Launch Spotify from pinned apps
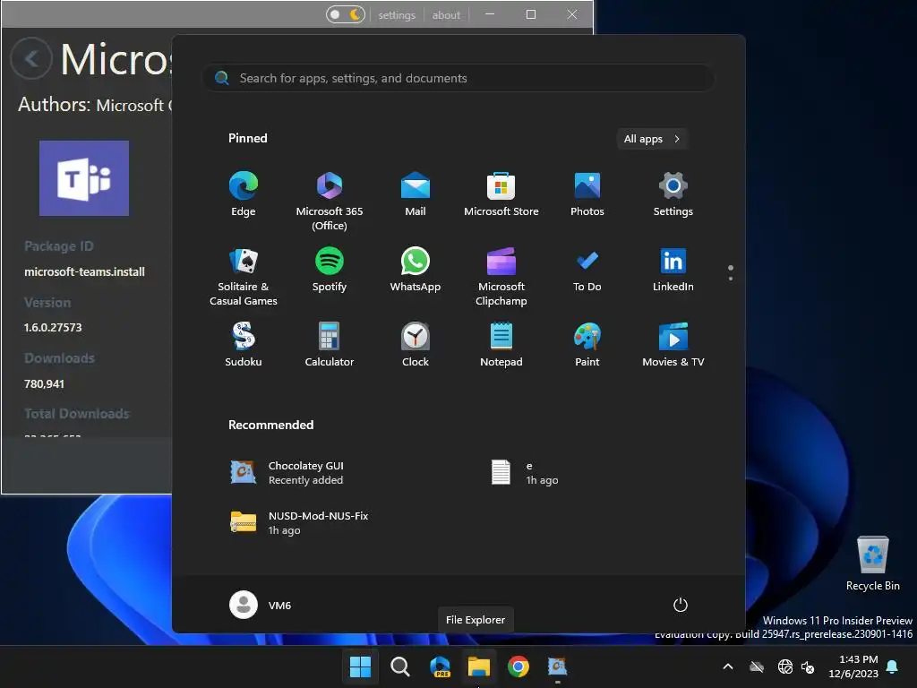 point(330,271)
